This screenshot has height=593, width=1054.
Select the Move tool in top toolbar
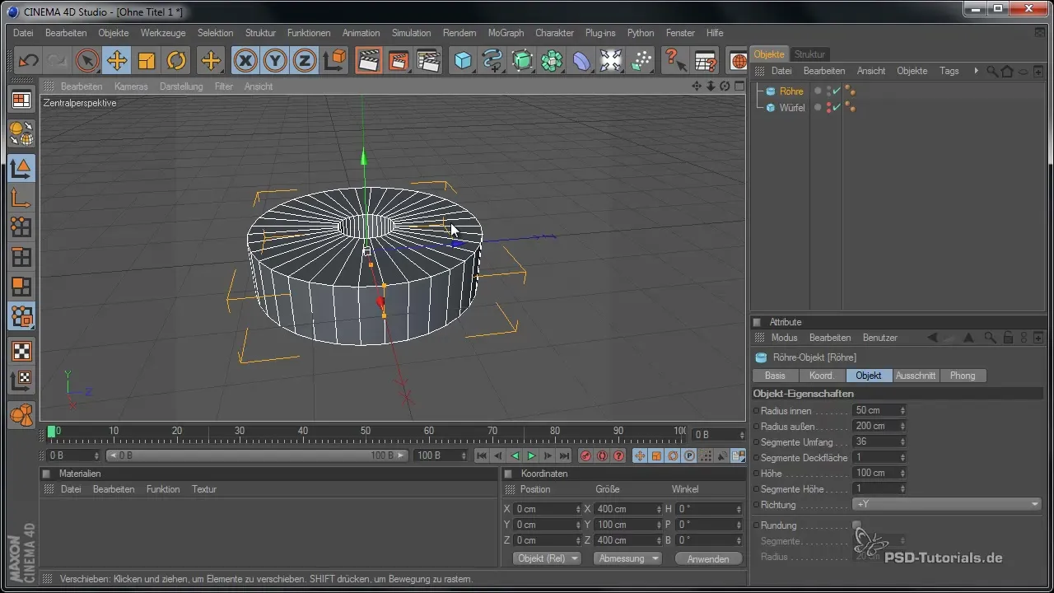click(x=117, y=61)
